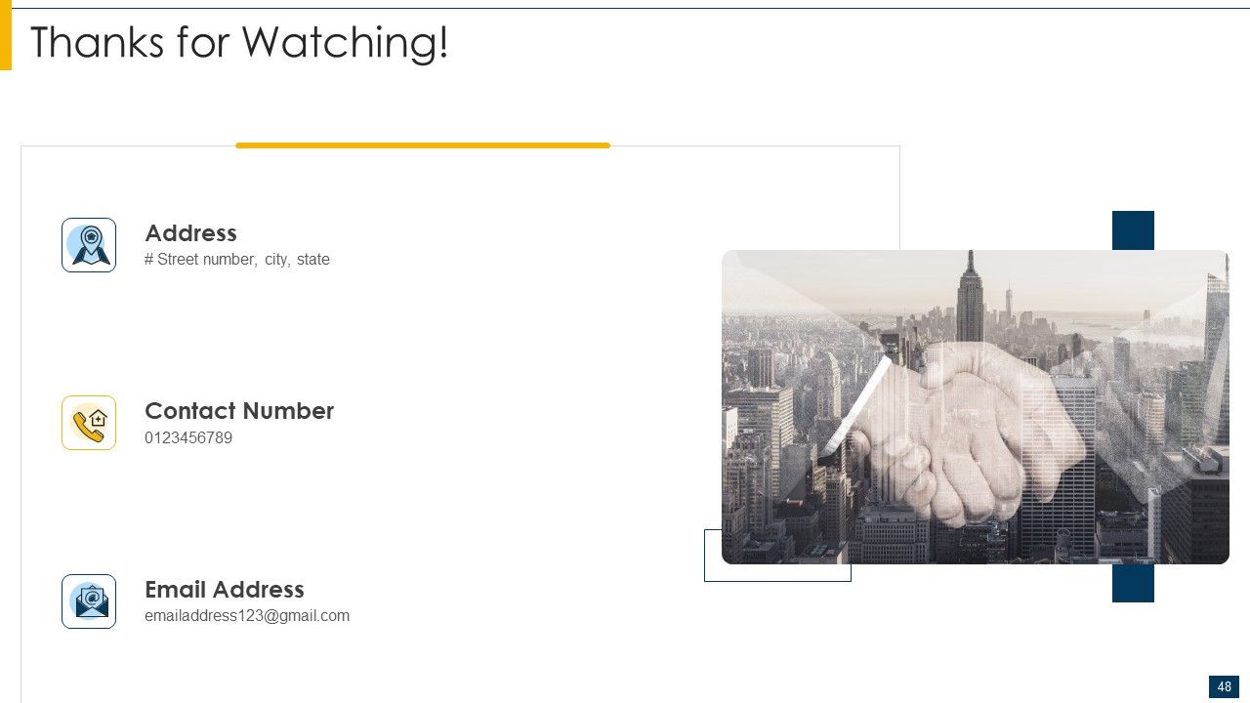Select the 'Address' heading text
Viewport: 1250px width, 703px height.
191,233
